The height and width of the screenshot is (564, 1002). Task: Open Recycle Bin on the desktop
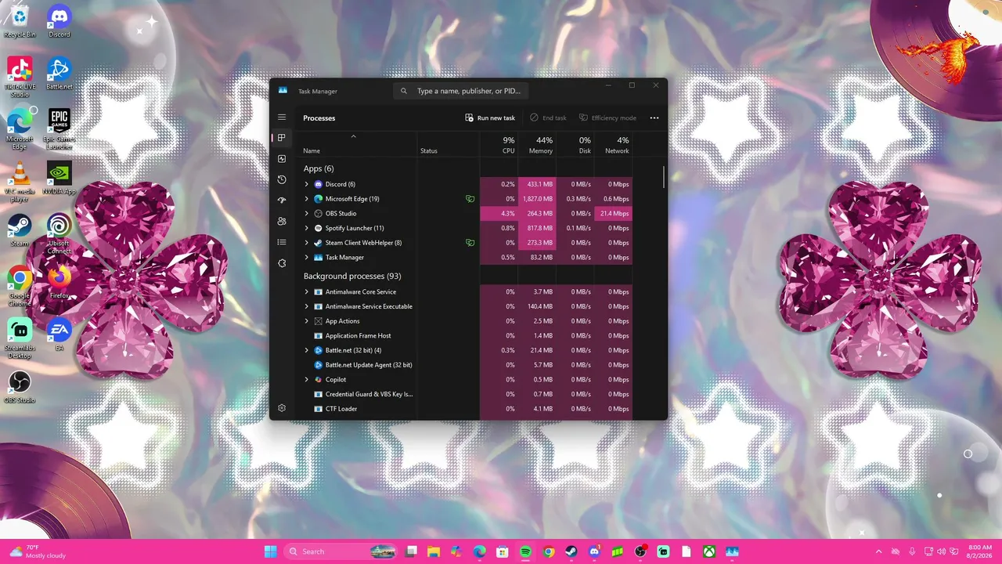(20, 21)
